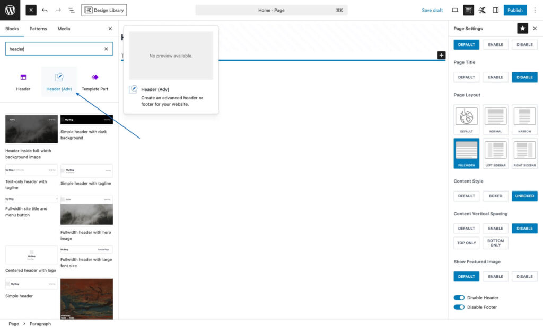Click Save draft link
This screenshot has width=543, height=328.
[432, 10]
